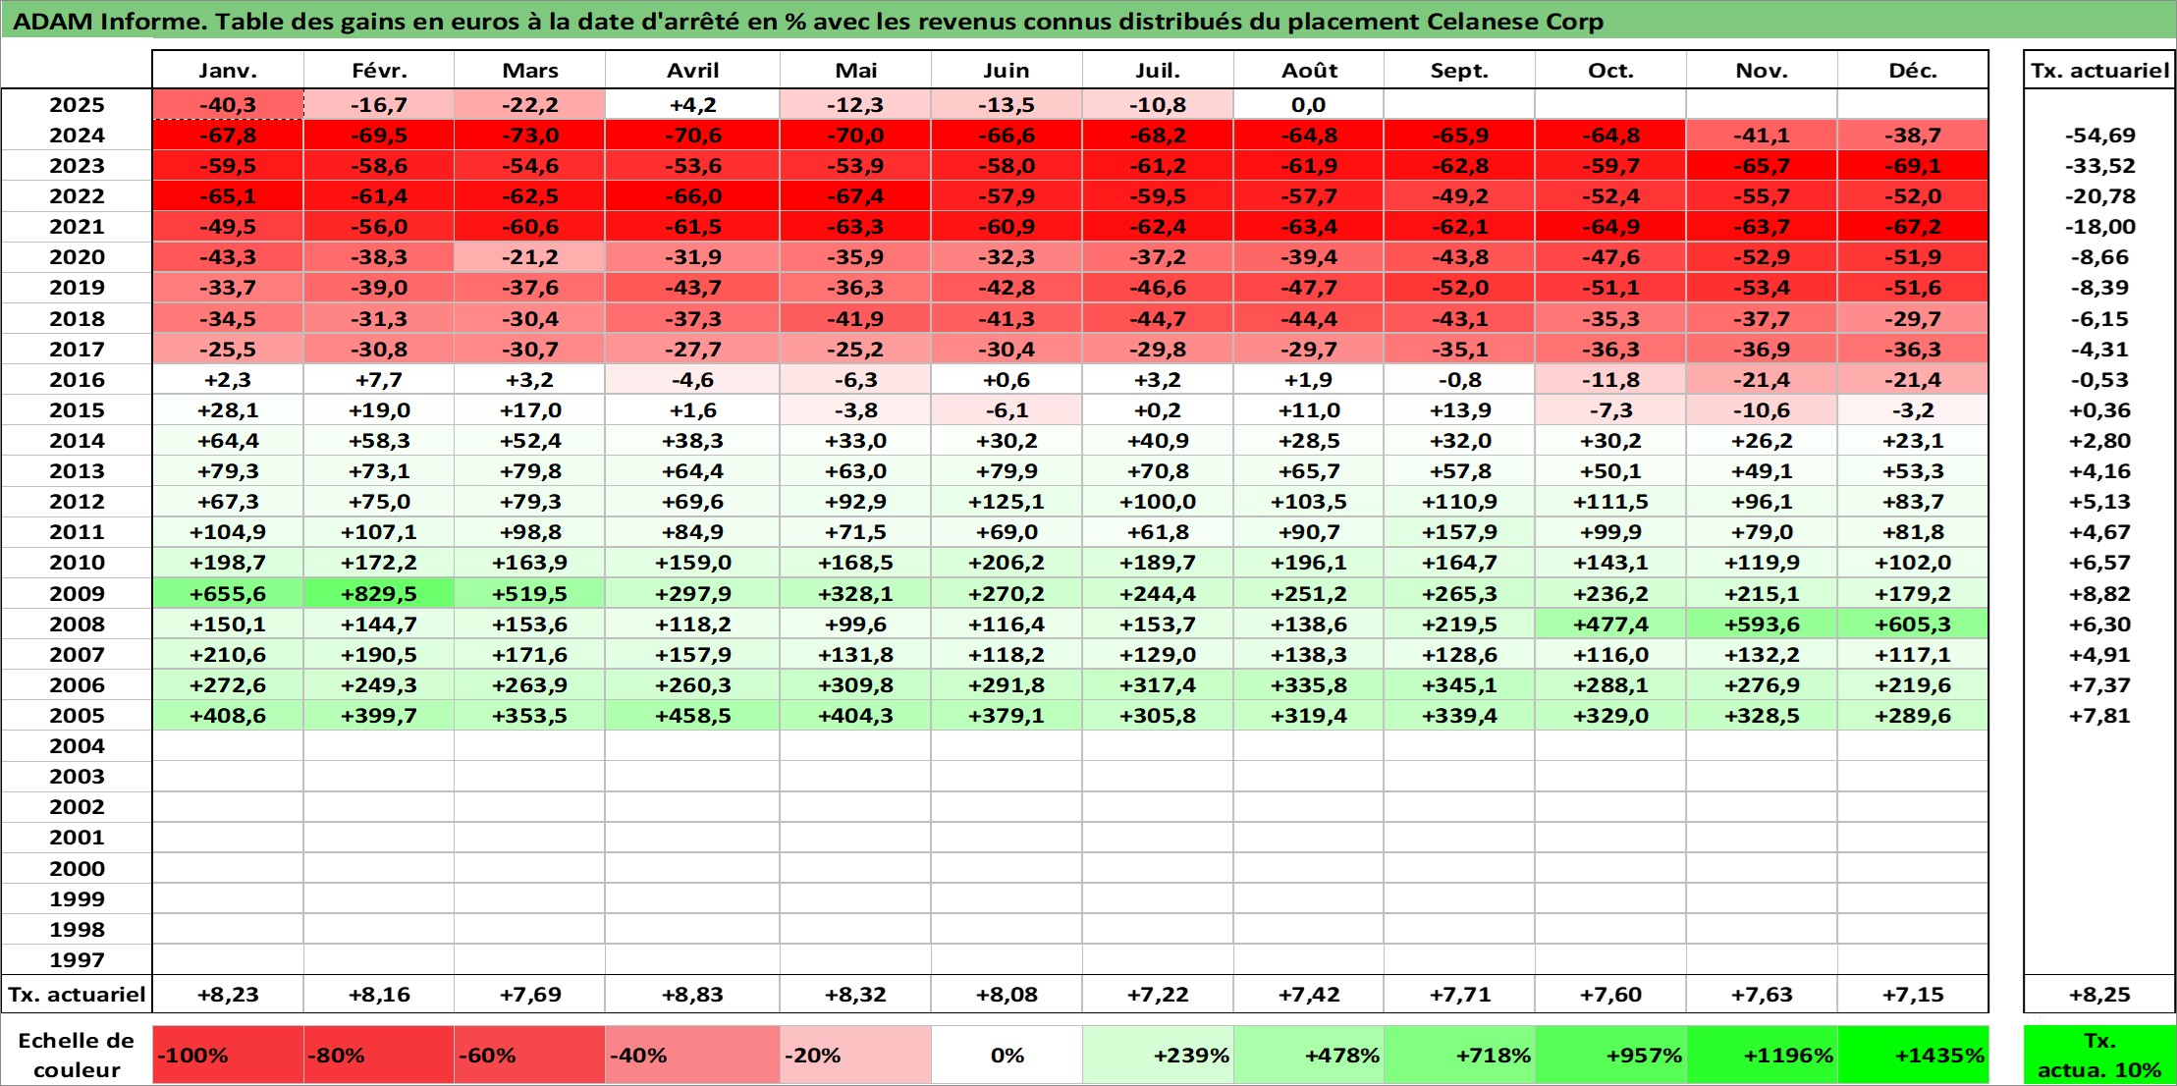Select the 2016 February cell +7,7
The image size is (2177, 1086).
[x=379, y=379]
